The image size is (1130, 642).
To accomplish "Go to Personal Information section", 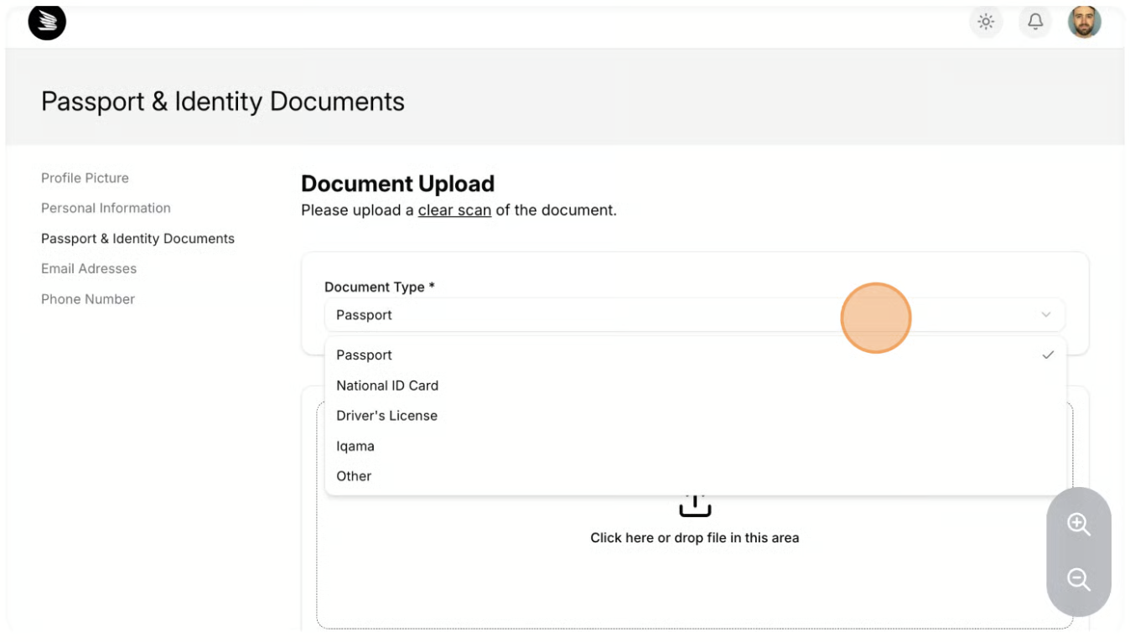I will click(106, 208).
